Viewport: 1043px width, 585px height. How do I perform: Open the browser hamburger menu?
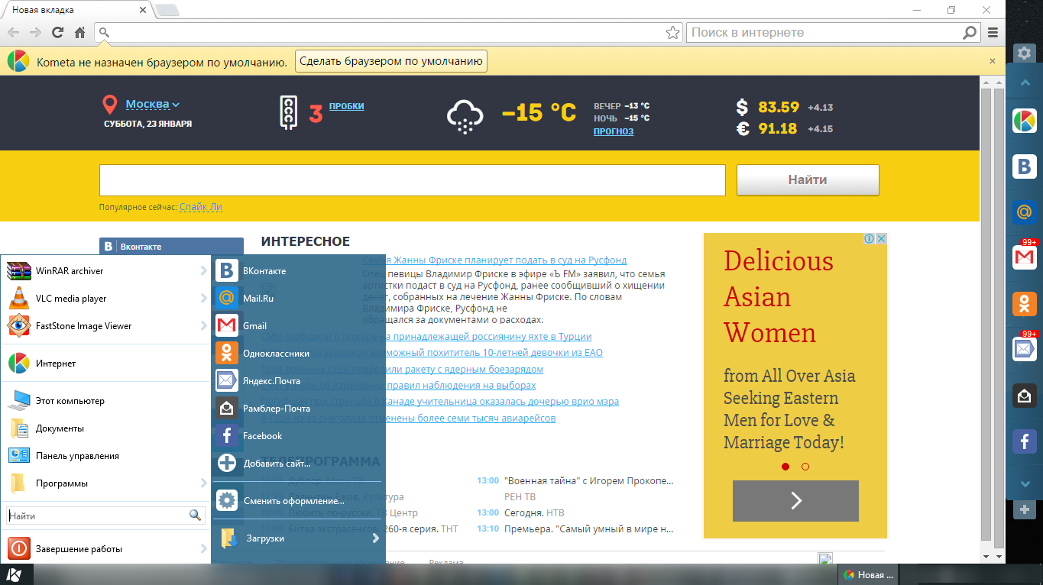click(993, 33)
